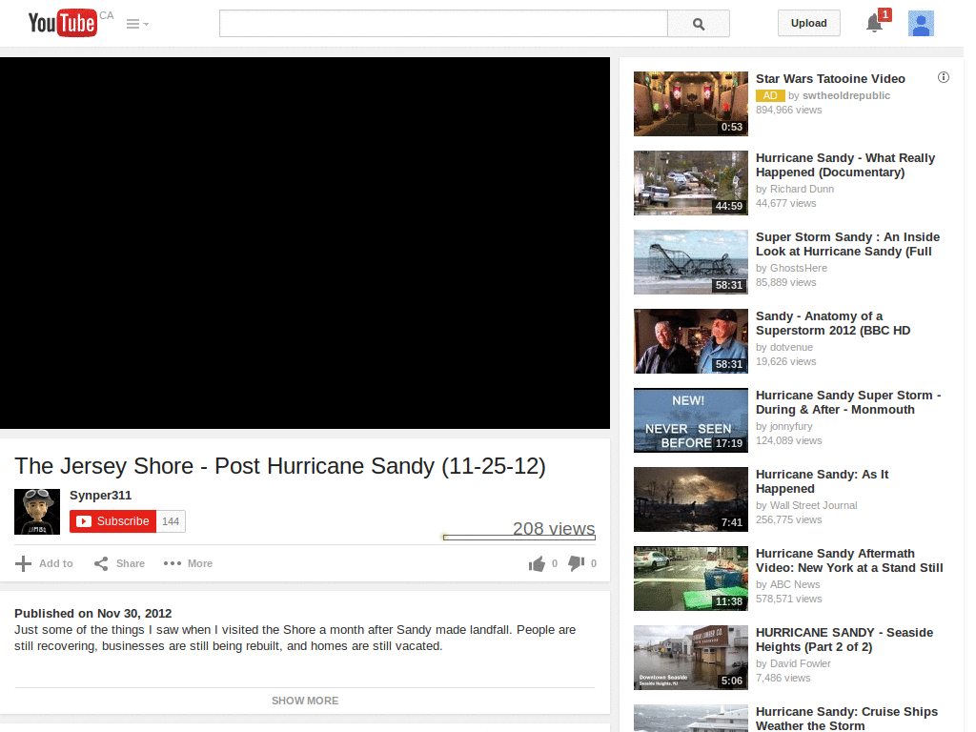Open the notifications bell
This screenshot has width=976, height=732.
point(874,24)
